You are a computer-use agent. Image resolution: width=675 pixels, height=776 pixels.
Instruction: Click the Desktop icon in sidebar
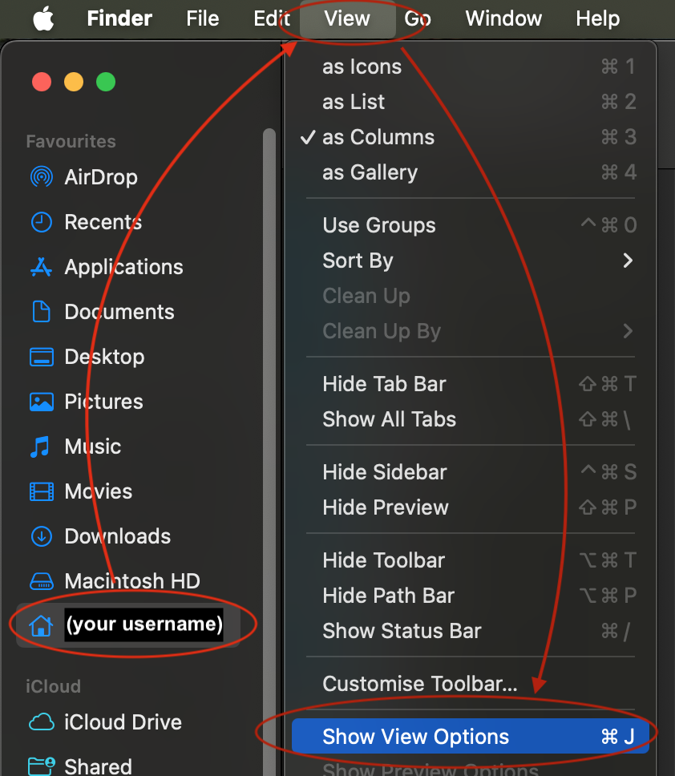tap(42, 357)
